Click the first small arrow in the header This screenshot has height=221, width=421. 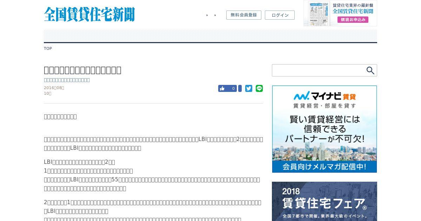click(207, 15)
